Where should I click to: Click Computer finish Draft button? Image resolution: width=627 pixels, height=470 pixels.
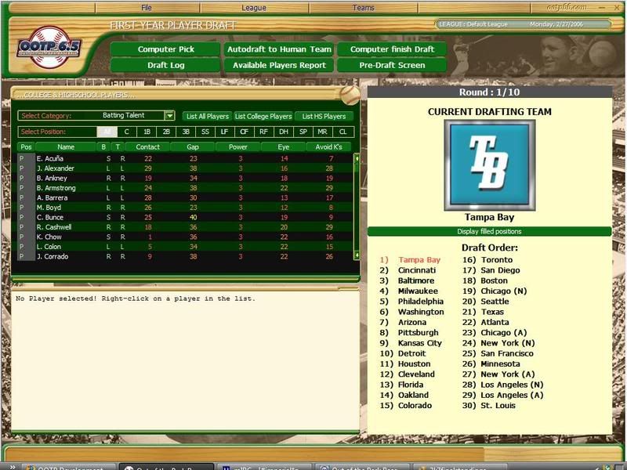[392, 49]
